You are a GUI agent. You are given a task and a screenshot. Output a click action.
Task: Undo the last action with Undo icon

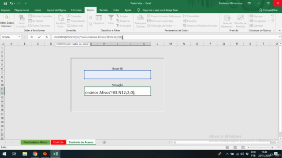(x=11, y=3)
